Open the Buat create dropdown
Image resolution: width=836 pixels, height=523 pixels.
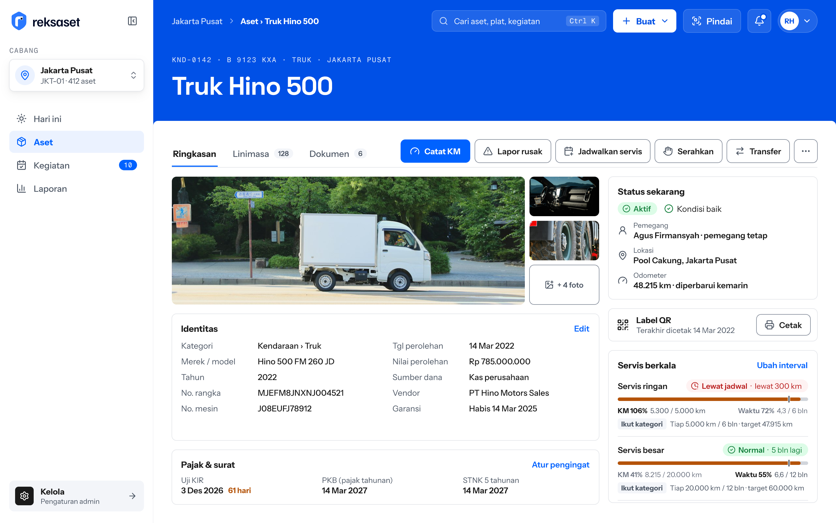(644, 21)
